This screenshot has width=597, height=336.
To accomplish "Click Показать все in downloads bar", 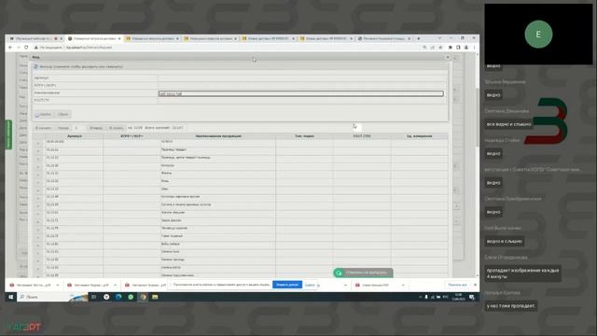I will 457,285.
